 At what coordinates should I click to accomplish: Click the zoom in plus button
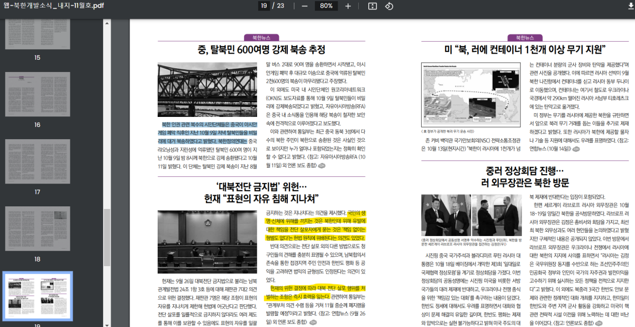click(x=348, y=6)
